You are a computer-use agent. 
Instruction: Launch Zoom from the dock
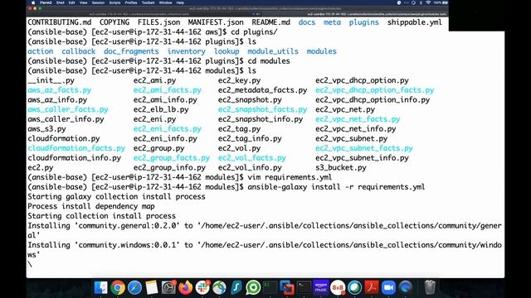tap(388, 287)
